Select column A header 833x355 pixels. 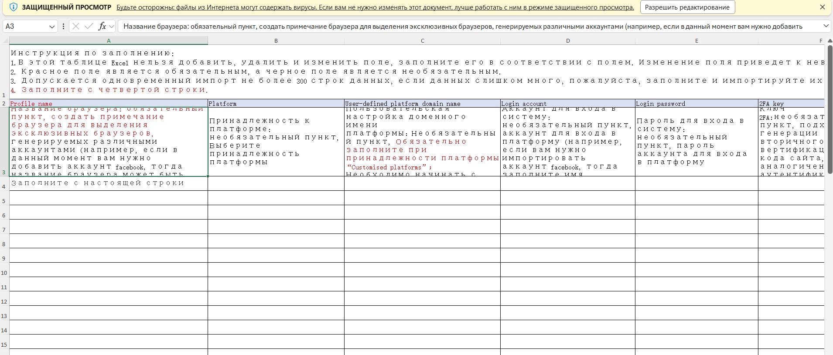109,41
